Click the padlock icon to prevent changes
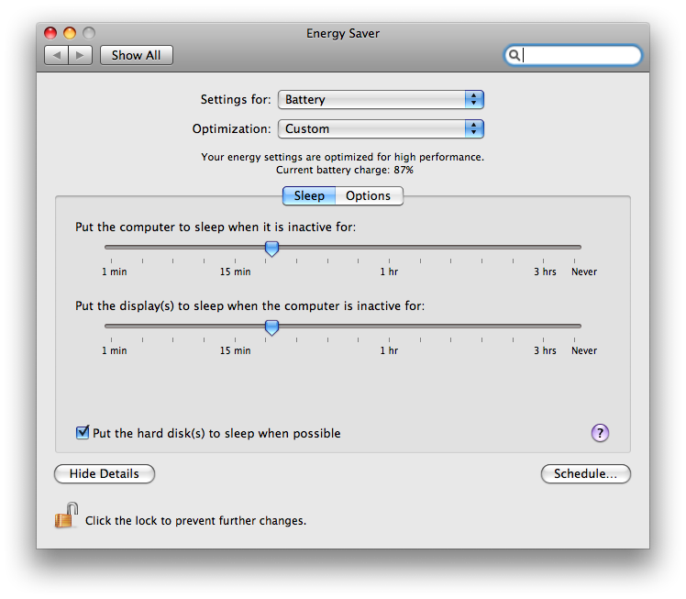This screenshot has width=686, height=599. coord(66,516)
